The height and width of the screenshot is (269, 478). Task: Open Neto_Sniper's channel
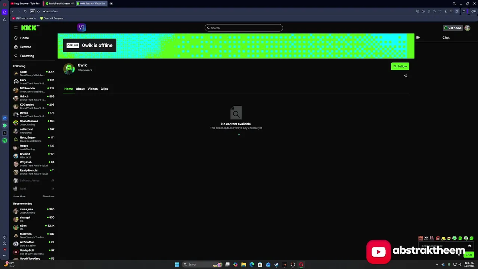click(34, 139)
